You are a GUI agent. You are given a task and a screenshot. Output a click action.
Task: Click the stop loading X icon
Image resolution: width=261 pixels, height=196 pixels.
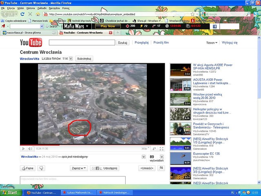pos(30,14)
